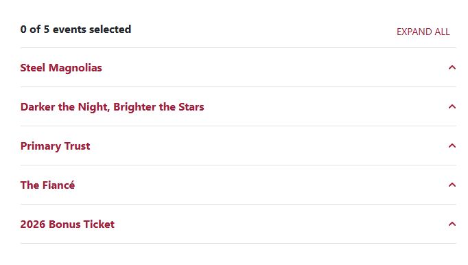Viewport: 468px width, 265px height.
Task: Expand the Darker the Night accordion section
Action: (x=238, y=106)
